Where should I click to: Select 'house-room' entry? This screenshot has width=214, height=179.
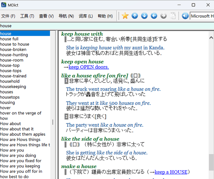click(25, 60)
